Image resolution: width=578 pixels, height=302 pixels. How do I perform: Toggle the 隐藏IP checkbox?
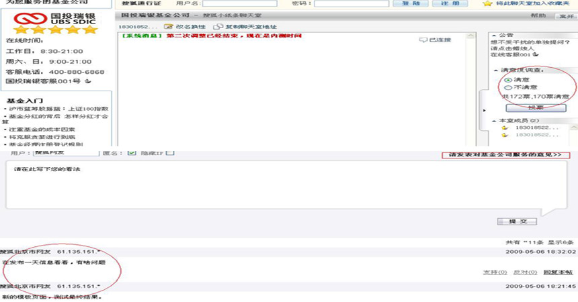click(170, 152)
